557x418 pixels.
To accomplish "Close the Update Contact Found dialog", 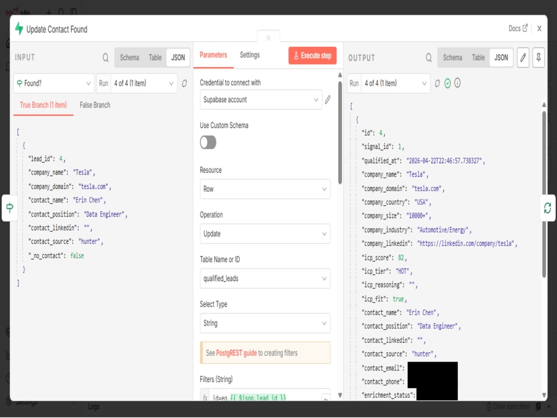I will [539, 29].
